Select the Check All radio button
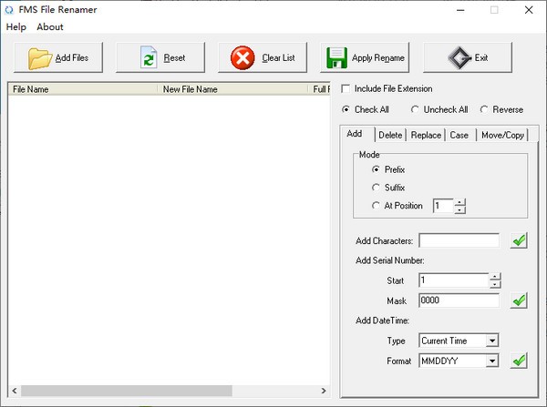547x407 pixels. pos(346,109)
